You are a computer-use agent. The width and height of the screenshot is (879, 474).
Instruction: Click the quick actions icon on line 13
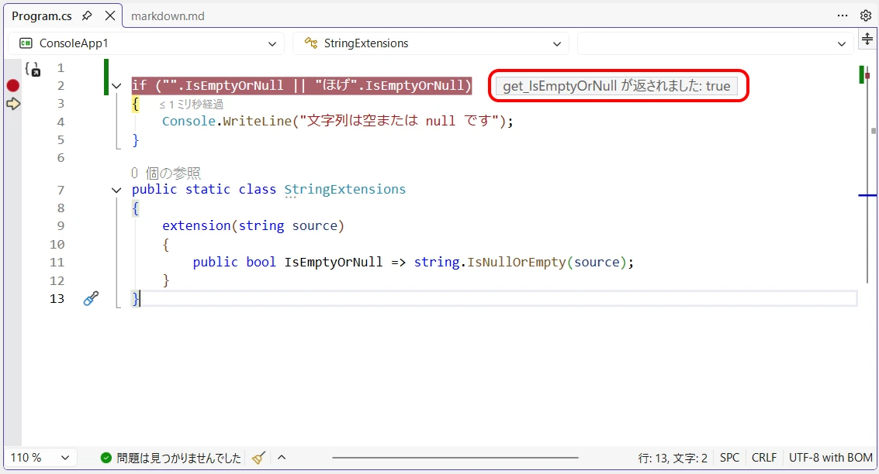[91, 298]
